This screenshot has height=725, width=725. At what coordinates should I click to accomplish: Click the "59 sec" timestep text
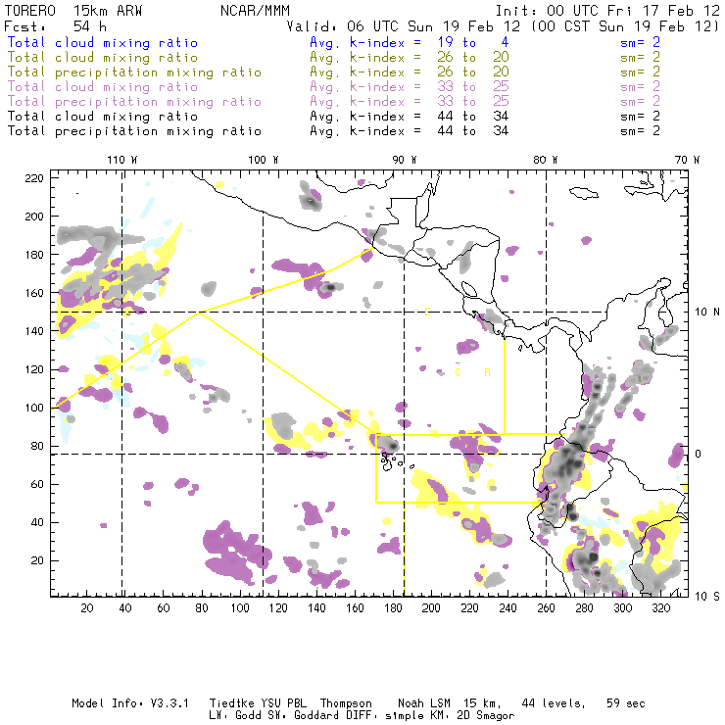coord(626,703)
